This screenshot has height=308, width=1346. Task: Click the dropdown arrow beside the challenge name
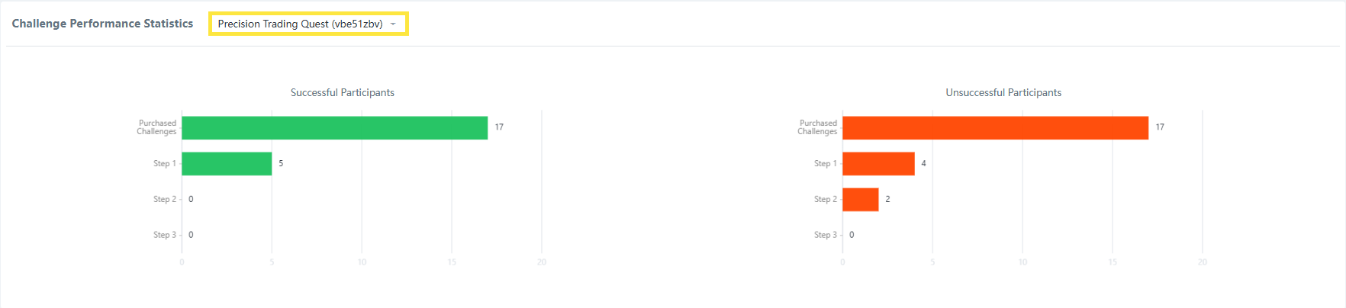click(x=393, y=24)
